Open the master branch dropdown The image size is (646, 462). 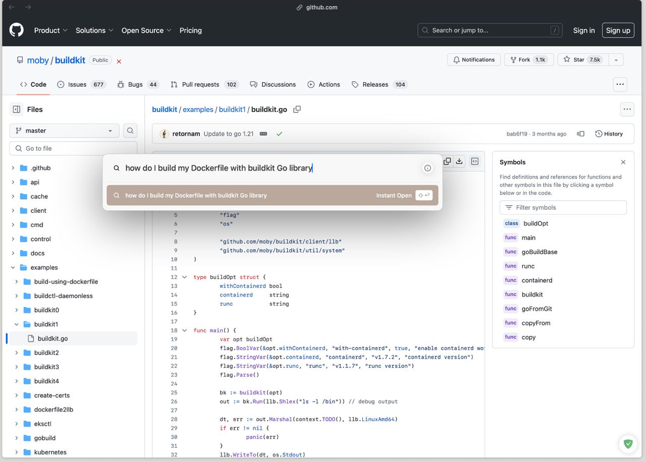[x=65, y=131]
